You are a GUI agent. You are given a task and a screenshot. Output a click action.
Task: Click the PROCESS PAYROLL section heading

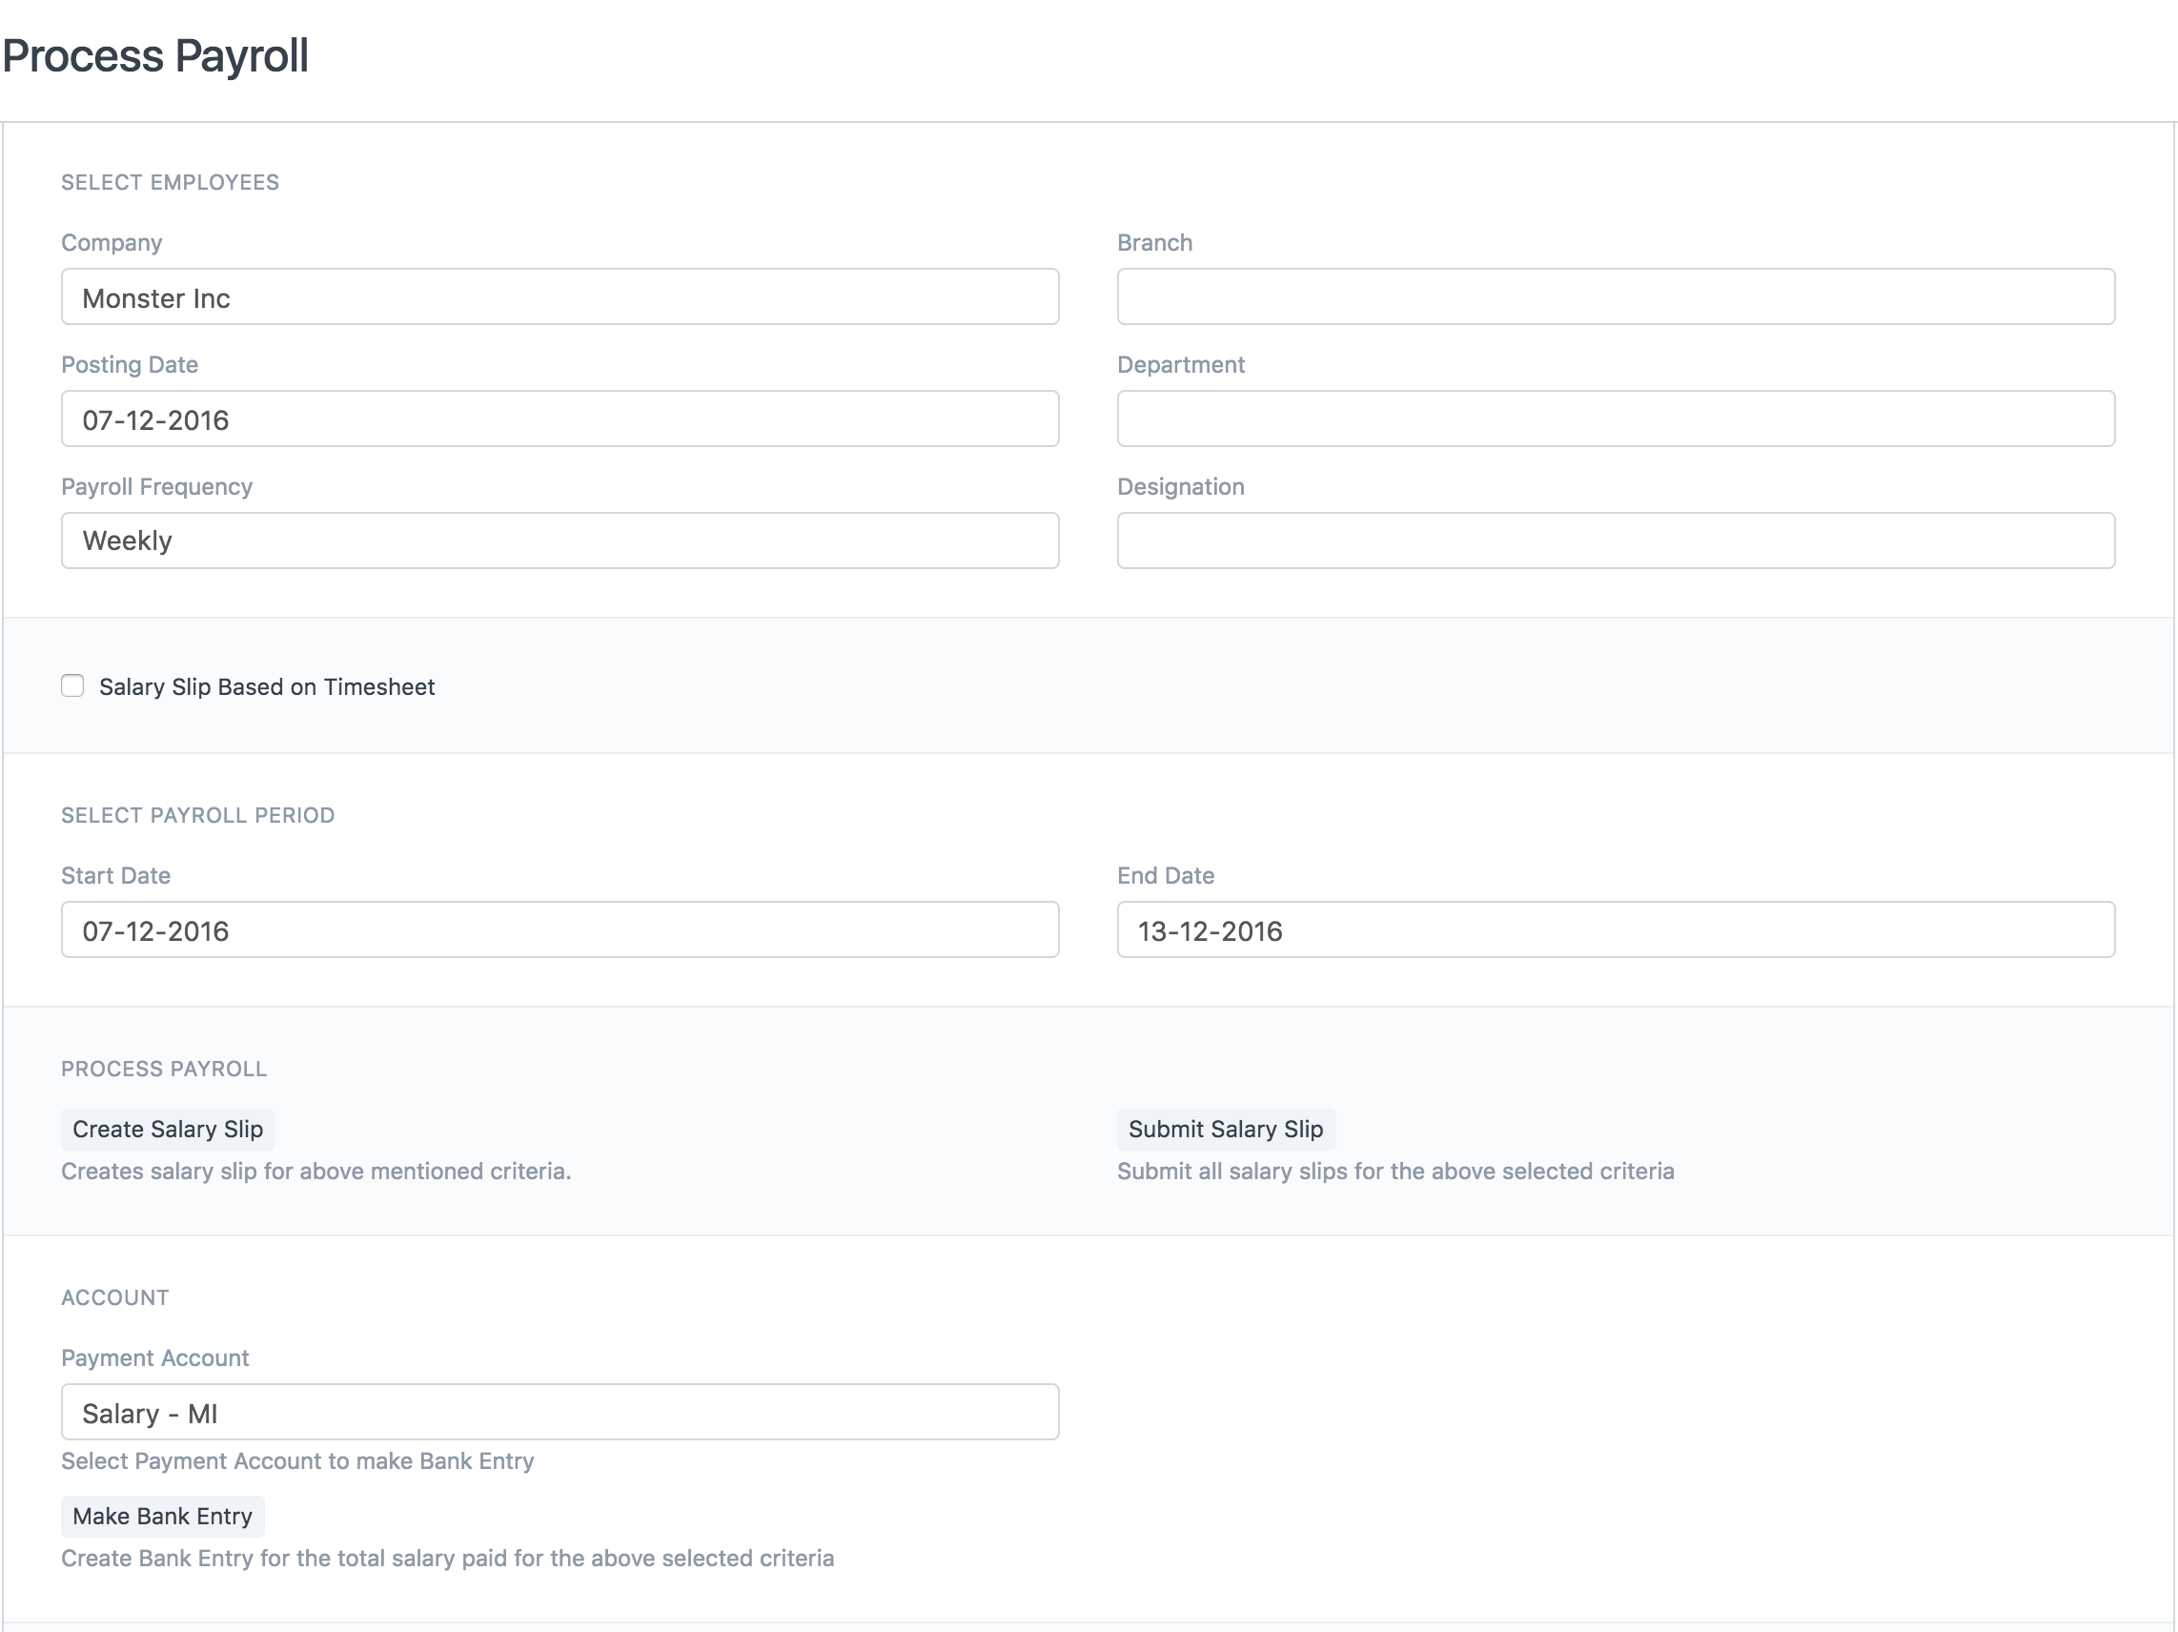pos(163,1069)
